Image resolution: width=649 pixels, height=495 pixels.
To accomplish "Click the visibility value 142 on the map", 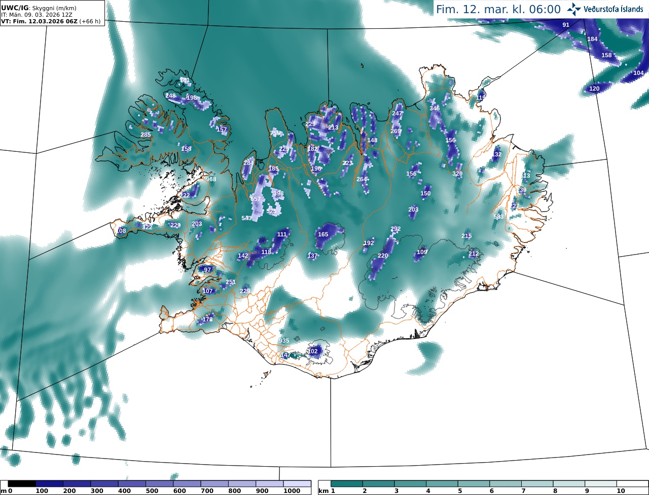I will click(x=243, y=256).
